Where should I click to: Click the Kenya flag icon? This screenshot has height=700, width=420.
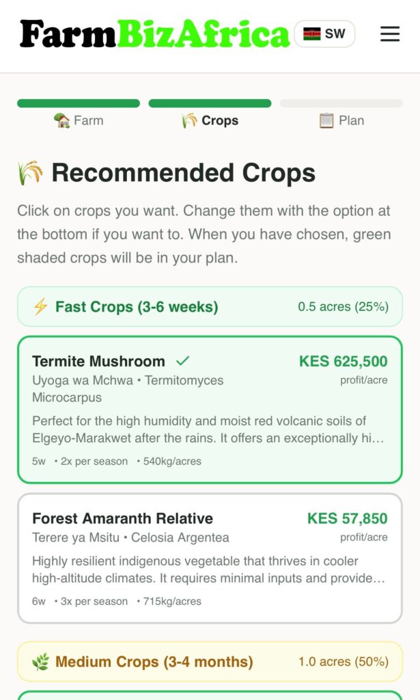(x=311, y=34)
